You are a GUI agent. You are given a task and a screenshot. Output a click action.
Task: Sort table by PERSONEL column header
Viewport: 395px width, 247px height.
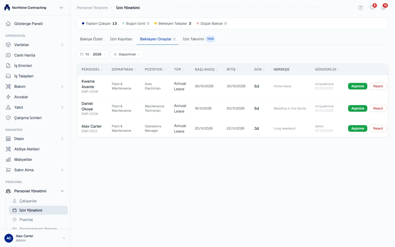click(x=92, y=69)
